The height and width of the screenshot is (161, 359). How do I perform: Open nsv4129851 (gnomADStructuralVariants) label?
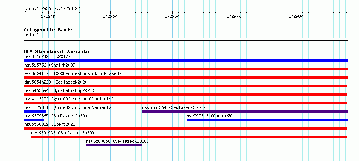click(69, 107)
